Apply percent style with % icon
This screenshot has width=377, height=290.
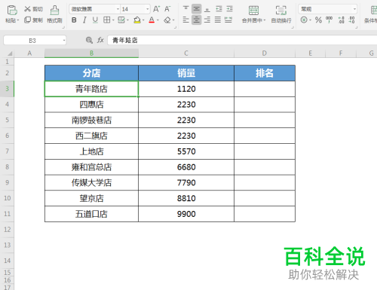tap(318, 20)
